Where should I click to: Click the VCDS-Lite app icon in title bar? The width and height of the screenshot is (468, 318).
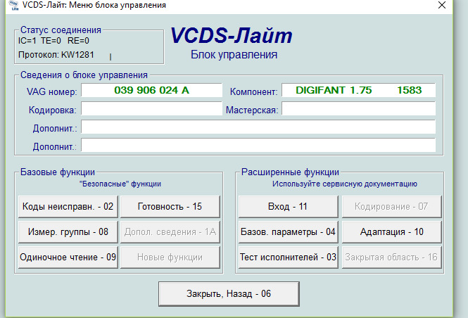pos(14,6)
